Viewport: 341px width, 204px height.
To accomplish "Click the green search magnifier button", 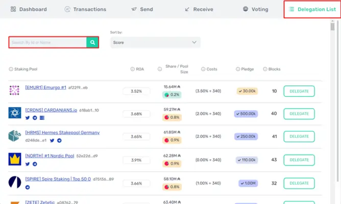I will (x=92, y=42).
